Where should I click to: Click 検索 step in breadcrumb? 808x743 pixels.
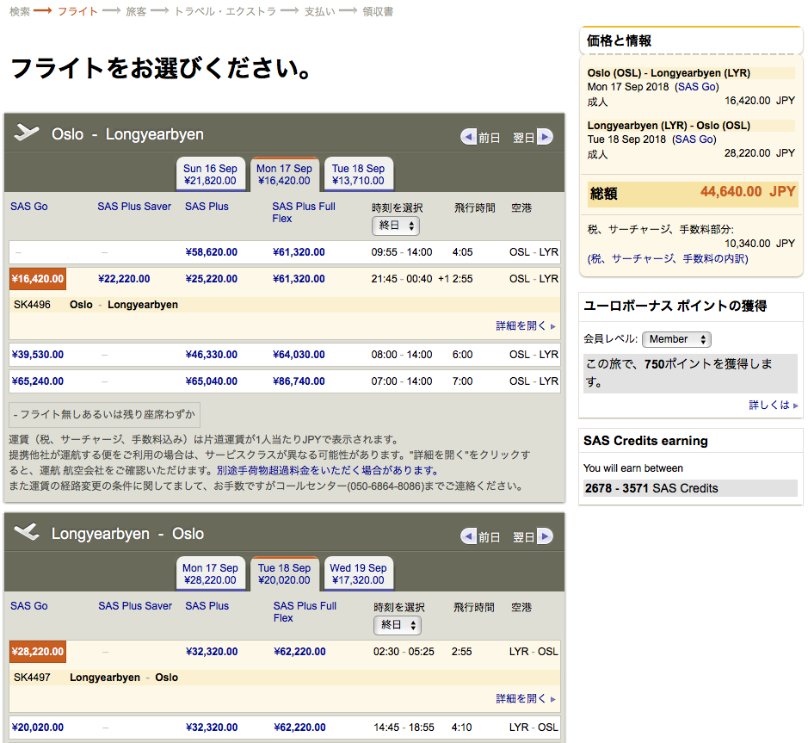tap(20, 11)
